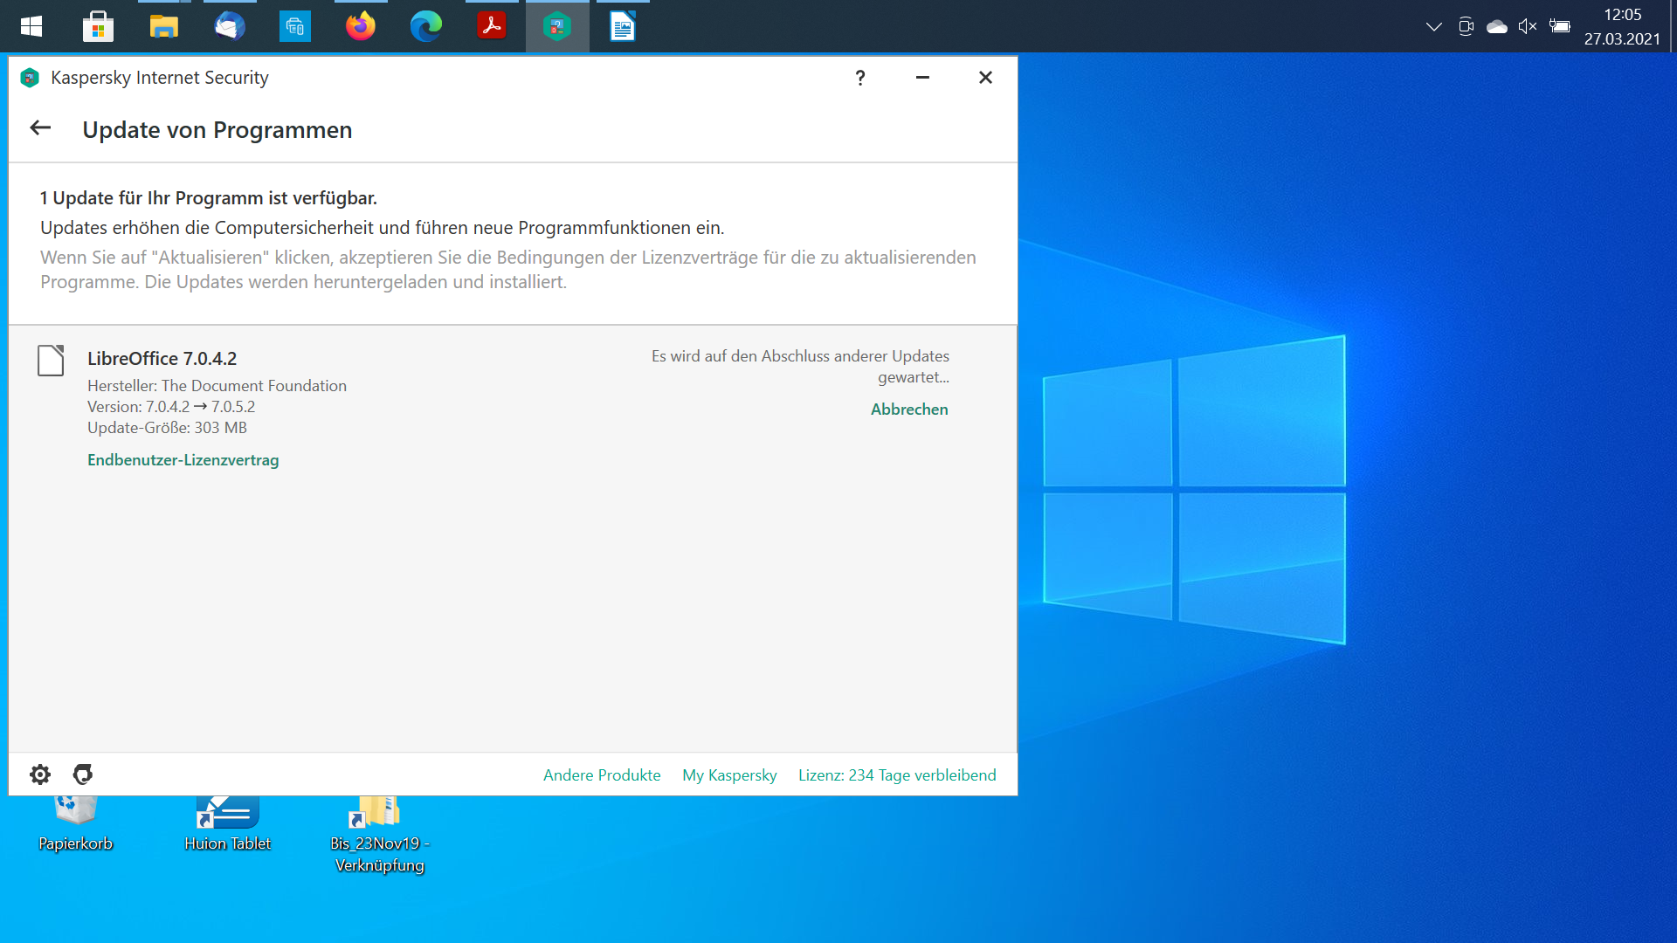This screenshot has width=1677, height=943.
Task: Click the question mark help icon
Action: click(860, 78)
